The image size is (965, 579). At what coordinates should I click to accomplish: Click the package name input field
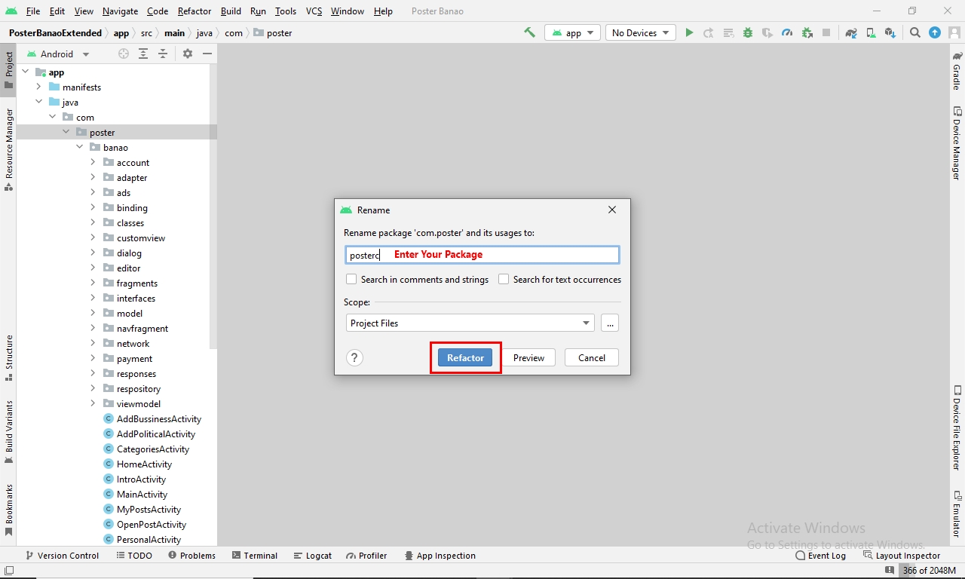coord(482,255)
